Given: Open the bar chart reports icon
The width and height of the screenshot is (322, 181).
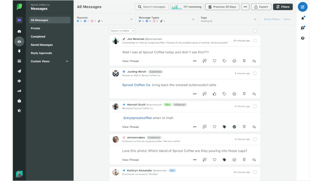Looking at the screenshot, I should (x=19, y=90).
